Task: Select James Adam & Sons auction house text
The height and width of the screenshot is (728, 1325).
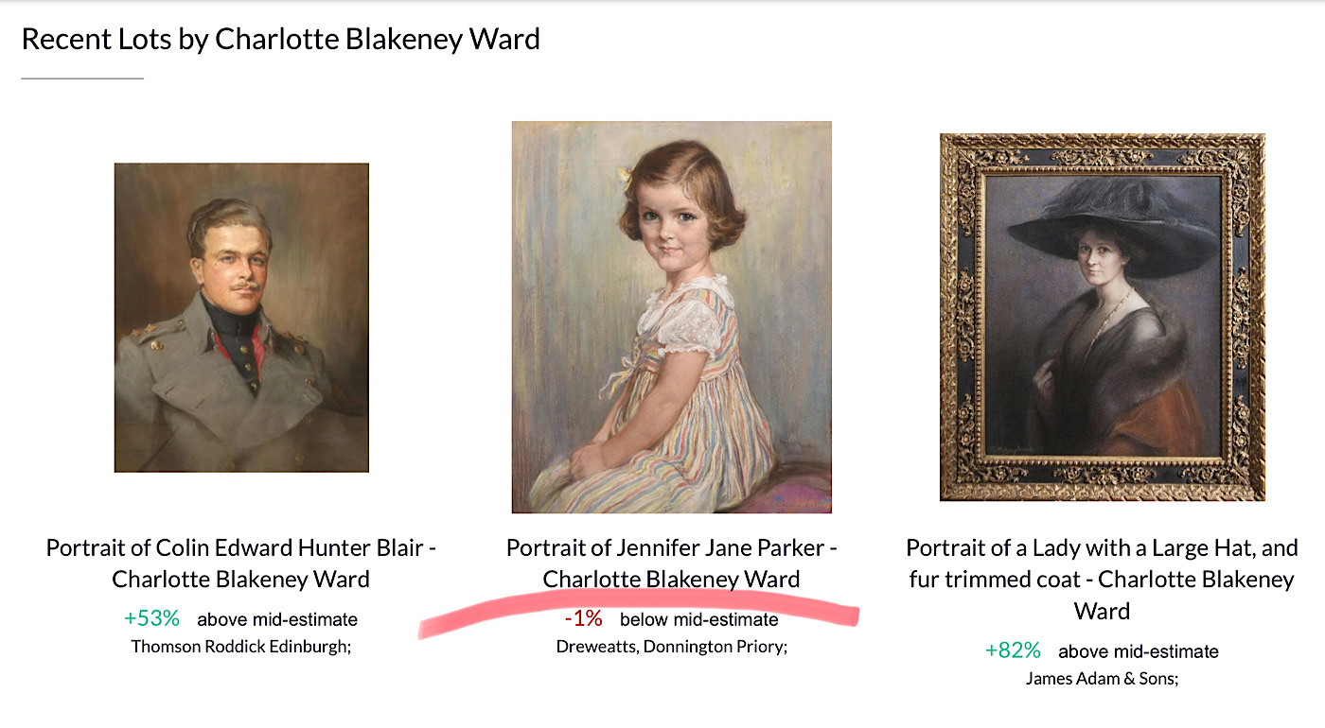Action: (x=1102, y=678)
